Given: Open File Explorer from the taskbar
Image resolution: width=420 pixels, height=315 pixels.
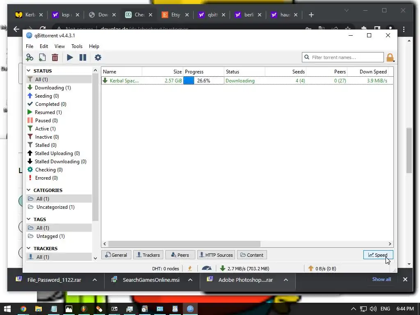Looking at the screenshot, I should pos(39,309).
